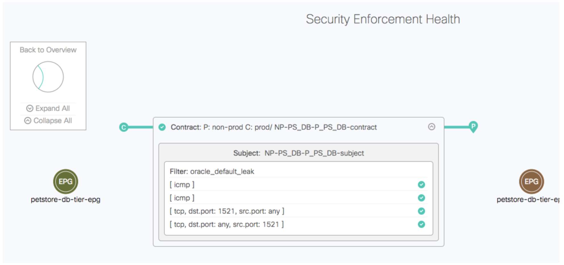Viewport: 564px width, 265px height.
Task: Click the first icmp row status checkmark
Action: (x=421, y=185)
